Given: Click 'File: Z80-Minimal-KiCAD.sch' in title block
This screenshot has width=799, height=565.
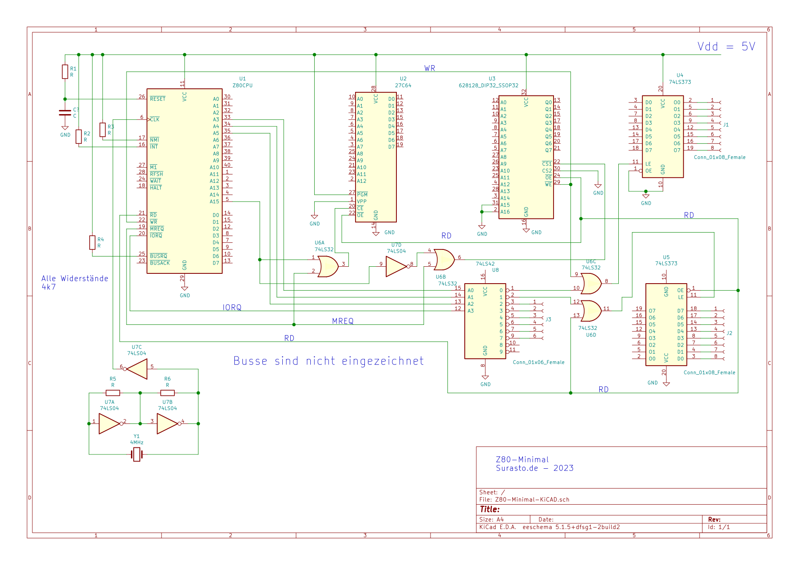Looking at the screenshot, I should coord(524,499).
